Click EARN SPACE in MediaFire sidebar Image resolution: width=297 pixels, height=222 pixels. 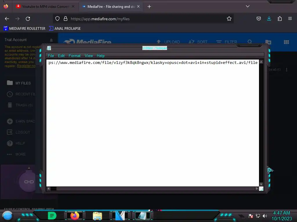point(21,121)
